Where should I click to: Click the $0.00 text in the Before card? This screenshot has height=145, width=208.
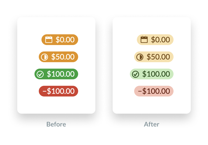(x=65, y=40)
